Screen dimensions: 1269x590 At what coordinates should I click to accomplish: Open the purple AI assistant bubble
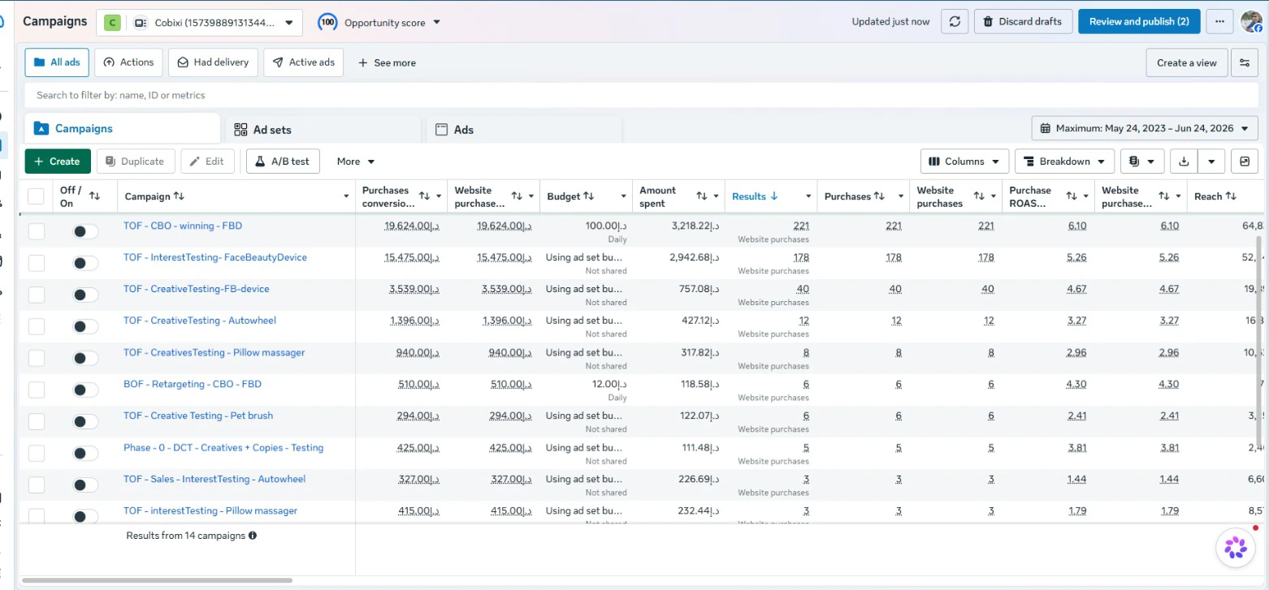(x=1236, y=547)
